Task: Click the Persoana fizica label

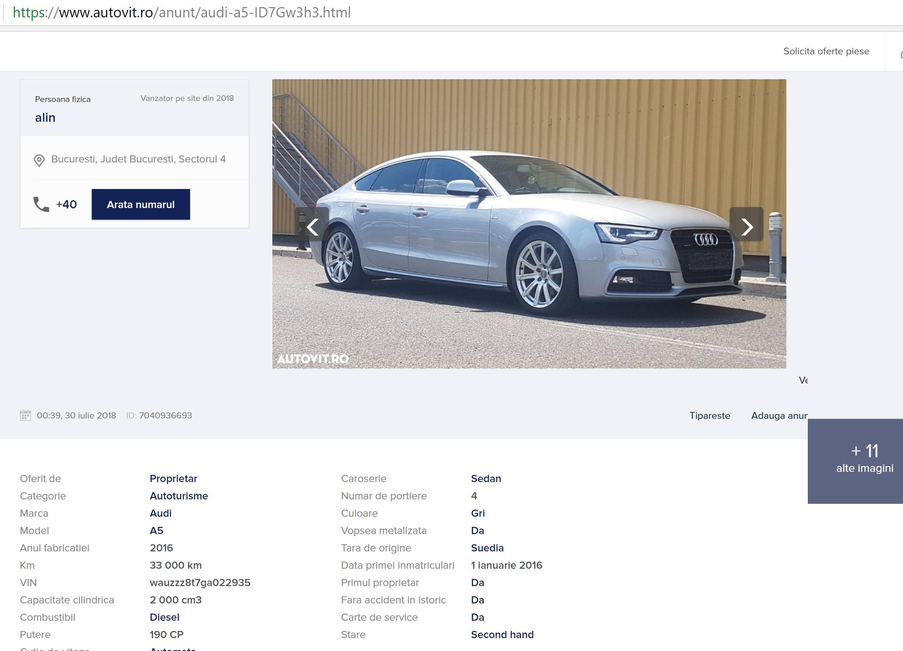Action: (x=63, y=99)
